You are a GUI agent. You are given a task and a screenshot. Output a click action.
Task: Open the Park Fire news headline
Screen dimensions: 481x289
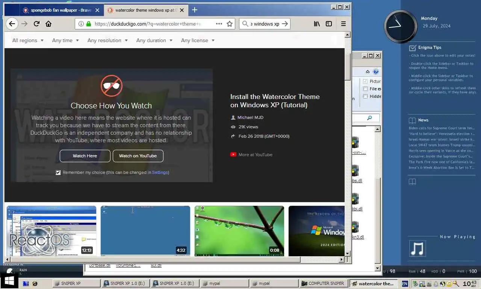click(x=442, y=162)
